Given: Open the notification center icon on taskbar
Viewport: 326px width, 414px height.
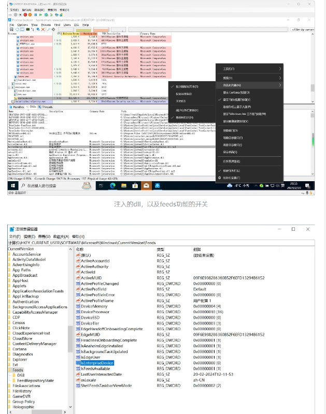Looking at the screenshot, I should pos(307,186).
